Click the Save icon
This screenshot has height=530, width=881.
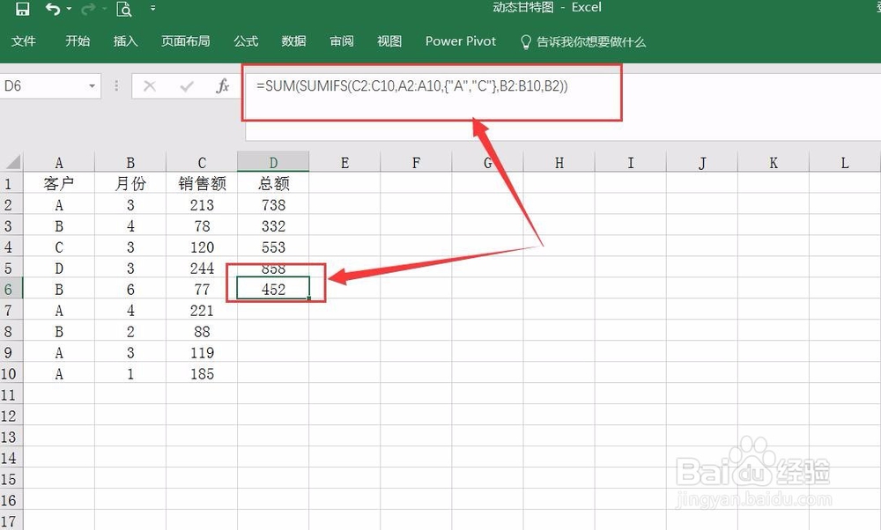click(22, 7)
